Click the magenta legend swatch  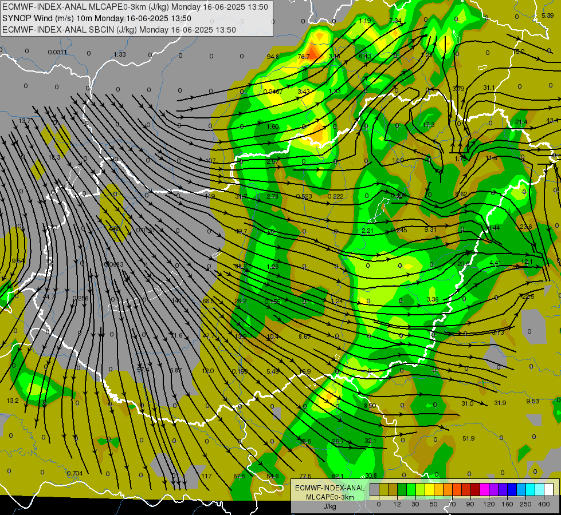coord(484,490)
